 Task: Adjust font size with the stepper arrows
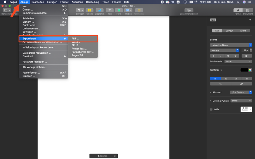[x=251, y=50]
